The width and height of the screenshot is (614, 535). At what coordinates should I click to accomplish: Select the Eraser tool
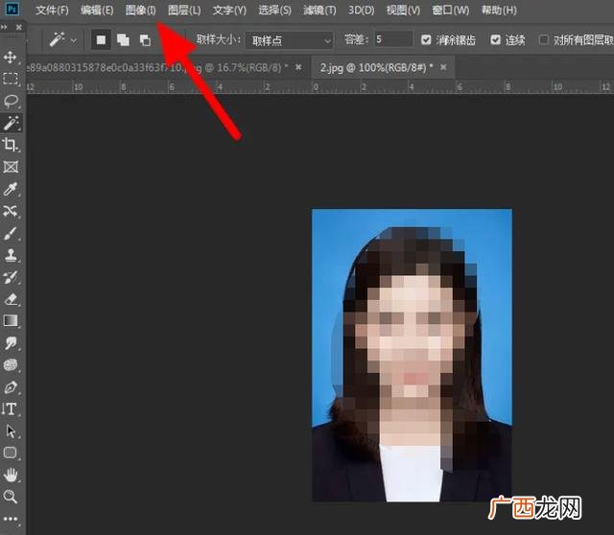pyautogui.click(x=11, y=299)
